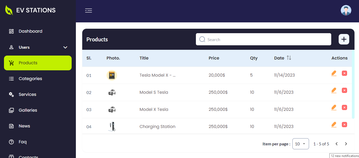
Task: Open the user profile avatar
Action: [346, 11]
